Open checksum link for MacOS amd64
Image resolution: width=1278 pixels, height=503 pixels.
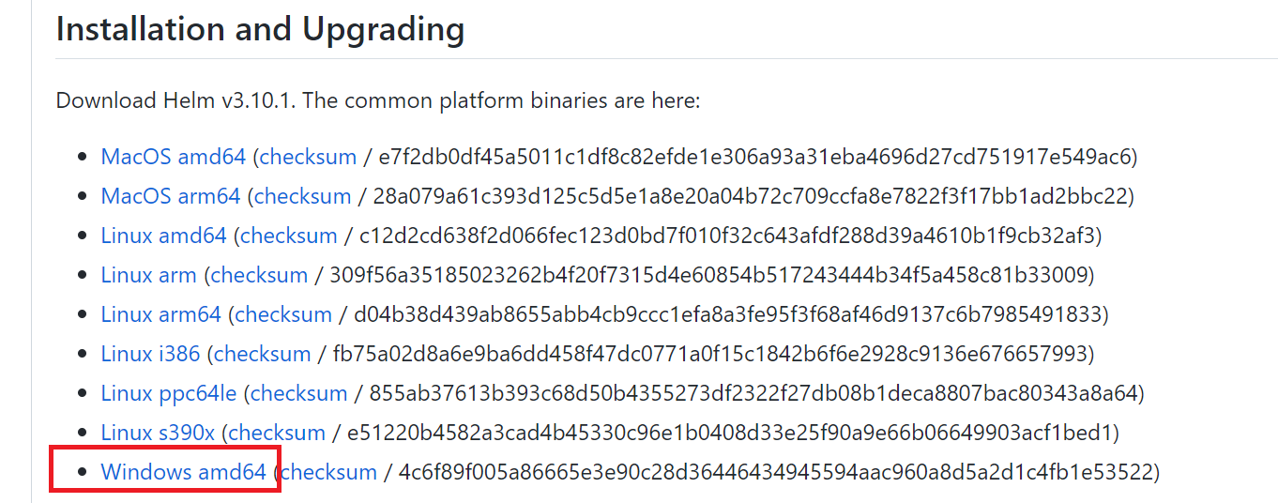coord(308,157)
